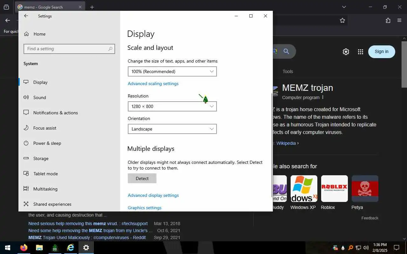Screen dimensions: 407x254
Task: Open 'help removing the MEMZ trojan from my Uncle's' result
Action: click(90, 231)
